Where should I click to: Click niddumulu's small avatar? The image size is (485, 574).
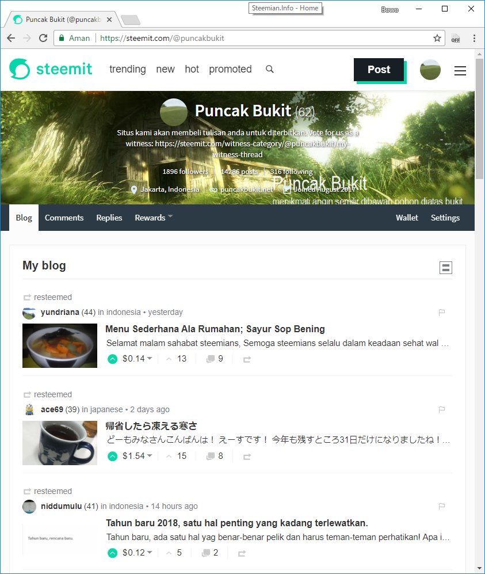(x=29, y=507)
